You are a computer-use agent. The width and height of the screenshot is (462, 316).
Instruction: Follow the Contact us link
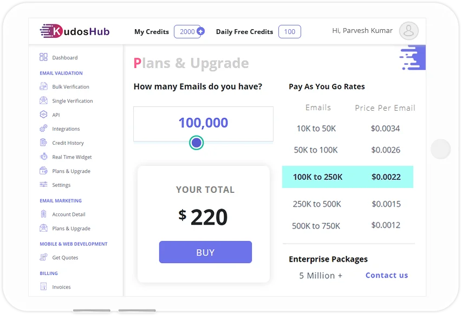tap(387, 275)
